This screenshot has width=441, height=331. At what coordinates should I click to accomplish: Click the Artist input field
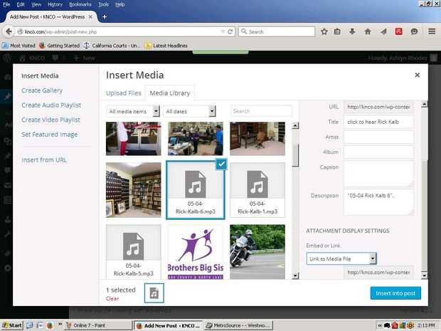pyautogui.click(x=378, y=137)
